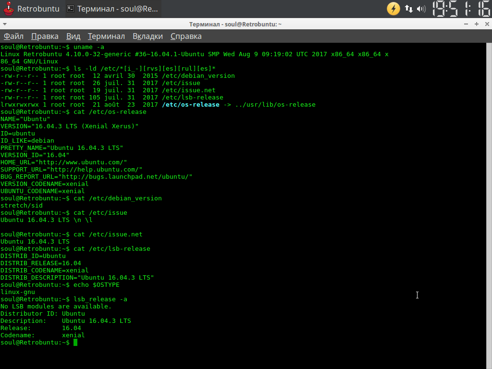Click VERSION="16.04.3 LTS (Xenial Xerus)" line
The width and height of the screenshot is (492, 369).
[x=70, y=126]
